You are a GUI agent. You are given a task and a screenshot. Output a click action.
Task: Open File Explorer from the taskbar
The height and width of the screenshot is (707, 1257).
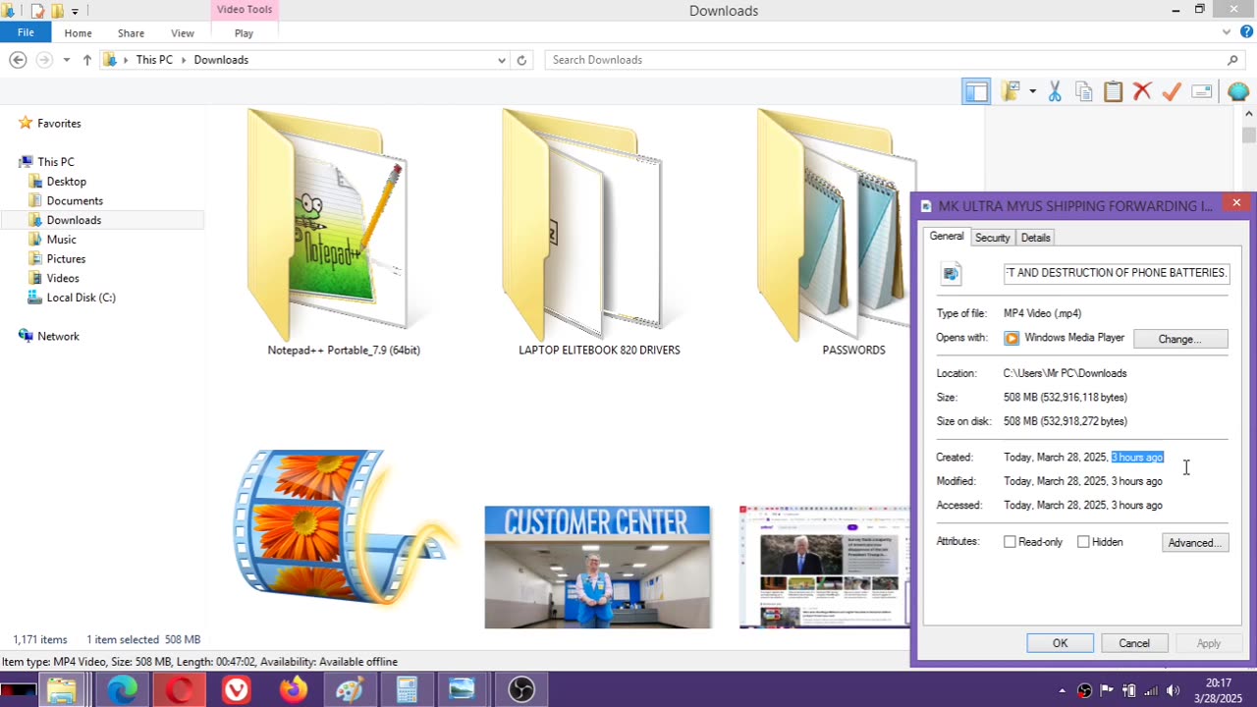(x=62, y=690)
